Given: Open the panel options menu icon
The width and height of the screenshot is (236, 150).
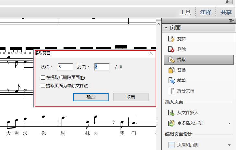Looking at the screenshot, I should coord(231,21).
